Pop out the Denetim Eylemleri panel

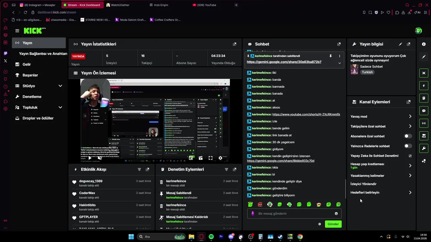(x=234, y=169)
